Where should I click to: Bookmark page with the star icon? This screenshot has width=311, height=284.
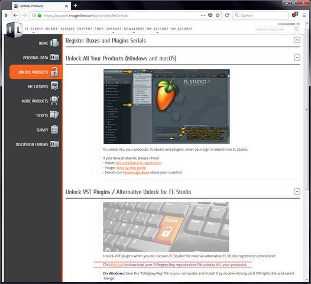(218, 15)
